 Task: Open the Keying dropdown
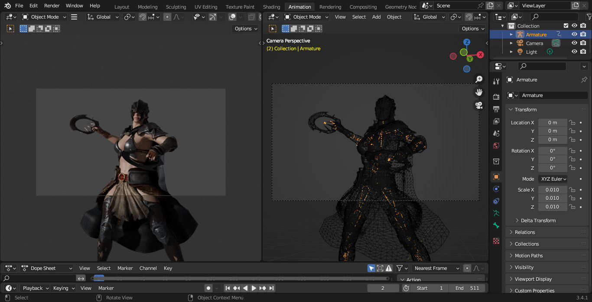pyautogui.click(x=64, y=288)
